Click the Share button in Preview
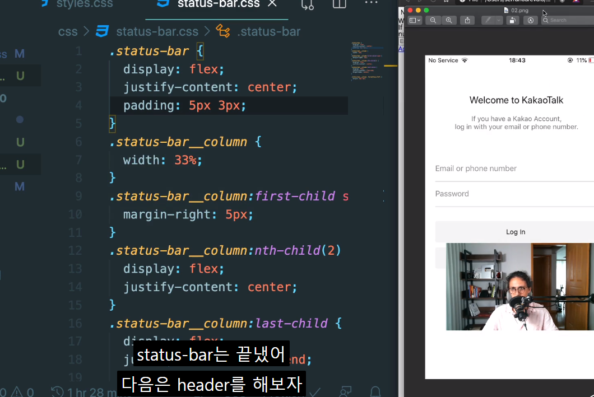The width and height of the screenshot is (594, 397). click(x=467, y=20)
